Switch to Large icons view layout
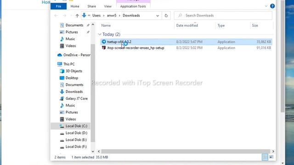 (x=271, y=157)
